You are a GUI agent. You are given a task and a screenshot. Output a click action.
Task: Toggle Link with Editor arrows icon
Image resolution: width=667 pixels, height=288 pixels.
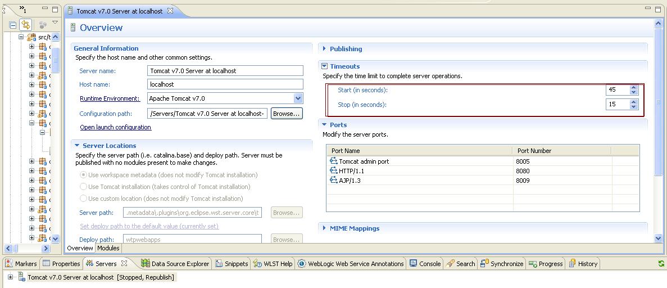26,25
